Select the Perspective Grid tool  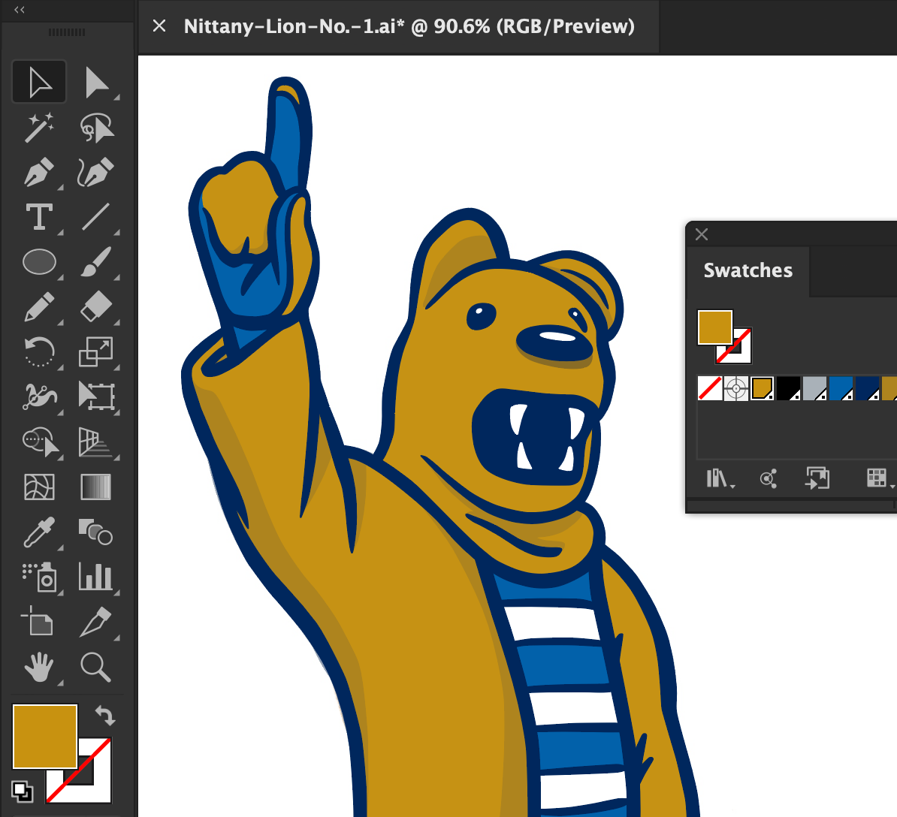click(x=95, y=442)
